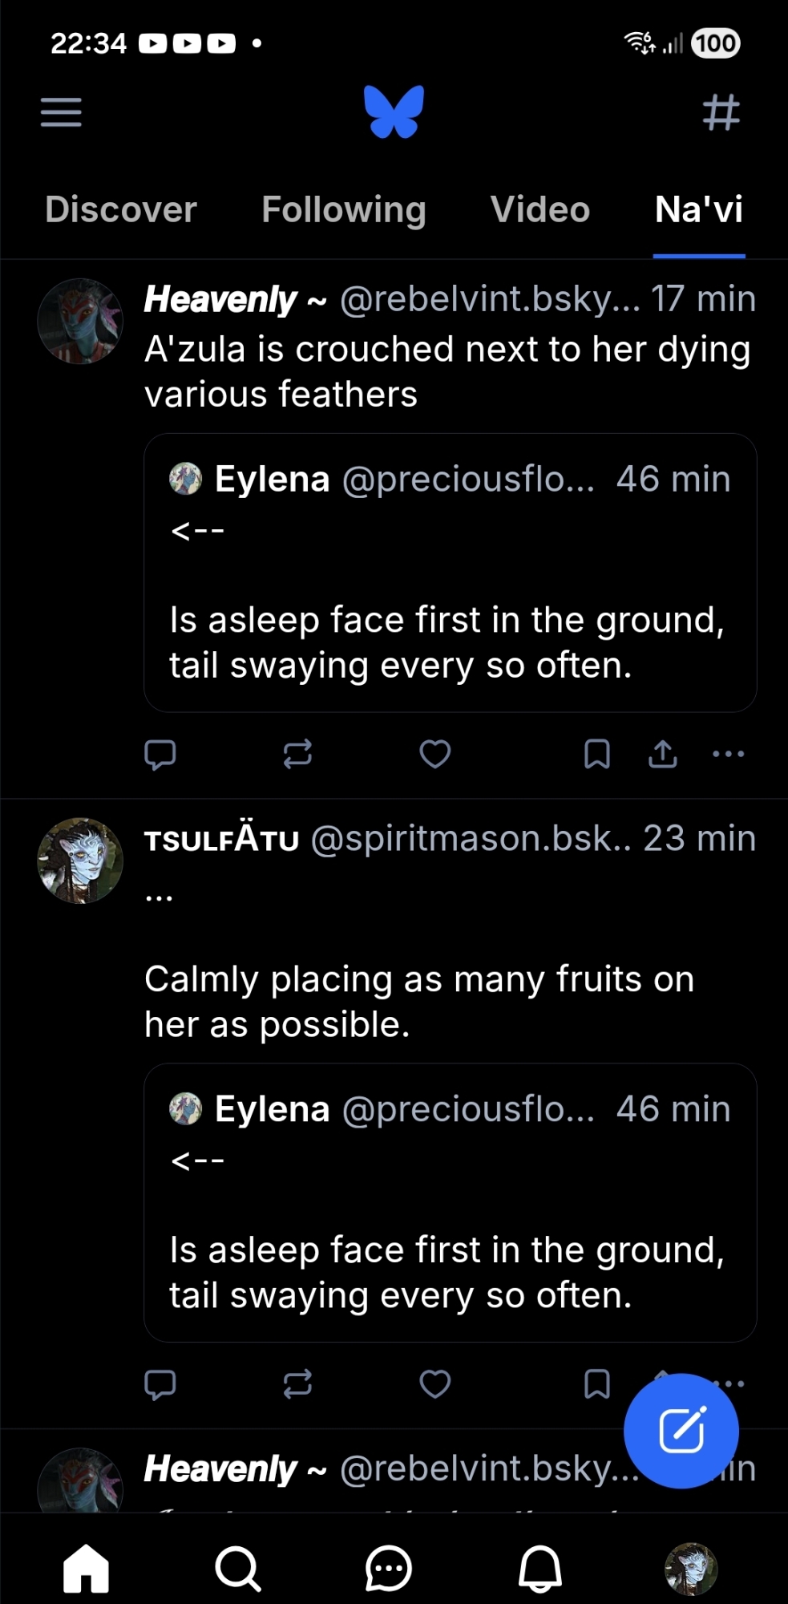Open Tsulfätu's profile avatar
788x1604 pixels.
[x=80, y=861]
